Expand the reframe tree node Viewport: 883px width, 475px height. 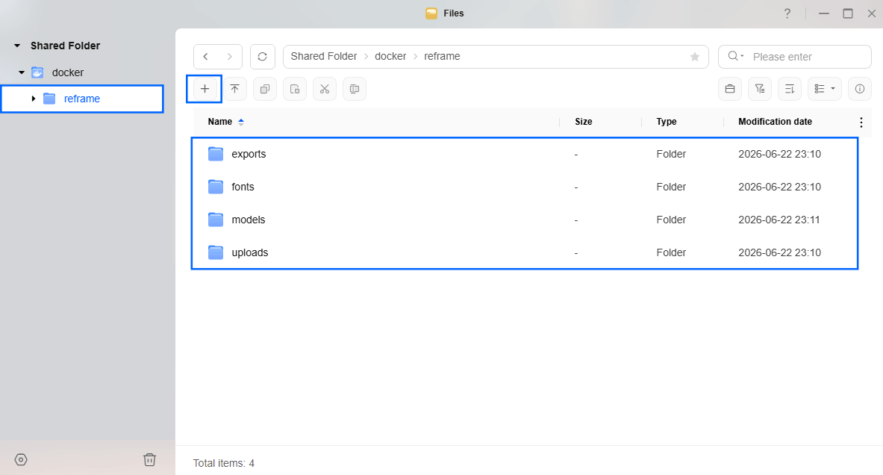34,99
